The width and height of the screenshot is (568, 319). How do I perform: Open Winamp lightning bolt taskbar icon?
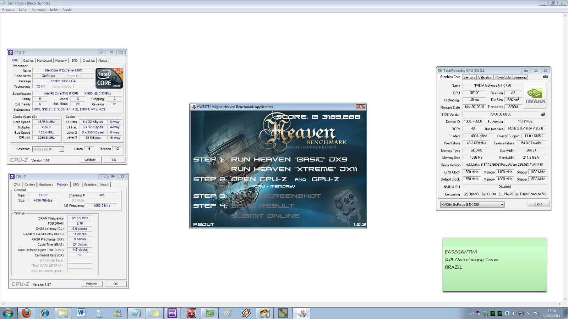246,313
